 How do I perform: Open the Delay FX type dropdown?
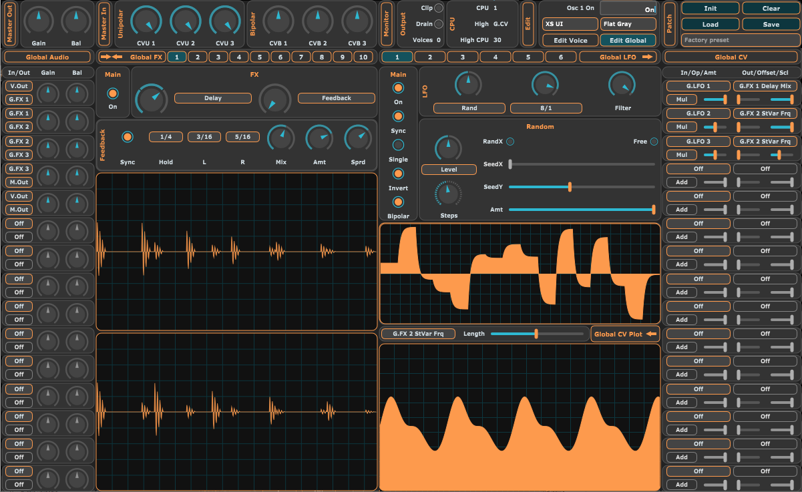(213, 98)
